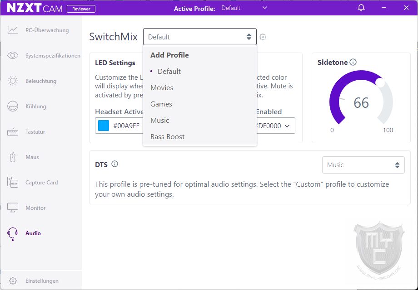Image resolution: width=418 pixels, height=290 pixels.
Task: Click the #00A9FF hex color field
Action: click(x=126, y=126)
